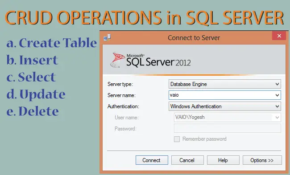Open the Authentication dropdown
This screenshot has height=175, width=290.
click(225, 106)
